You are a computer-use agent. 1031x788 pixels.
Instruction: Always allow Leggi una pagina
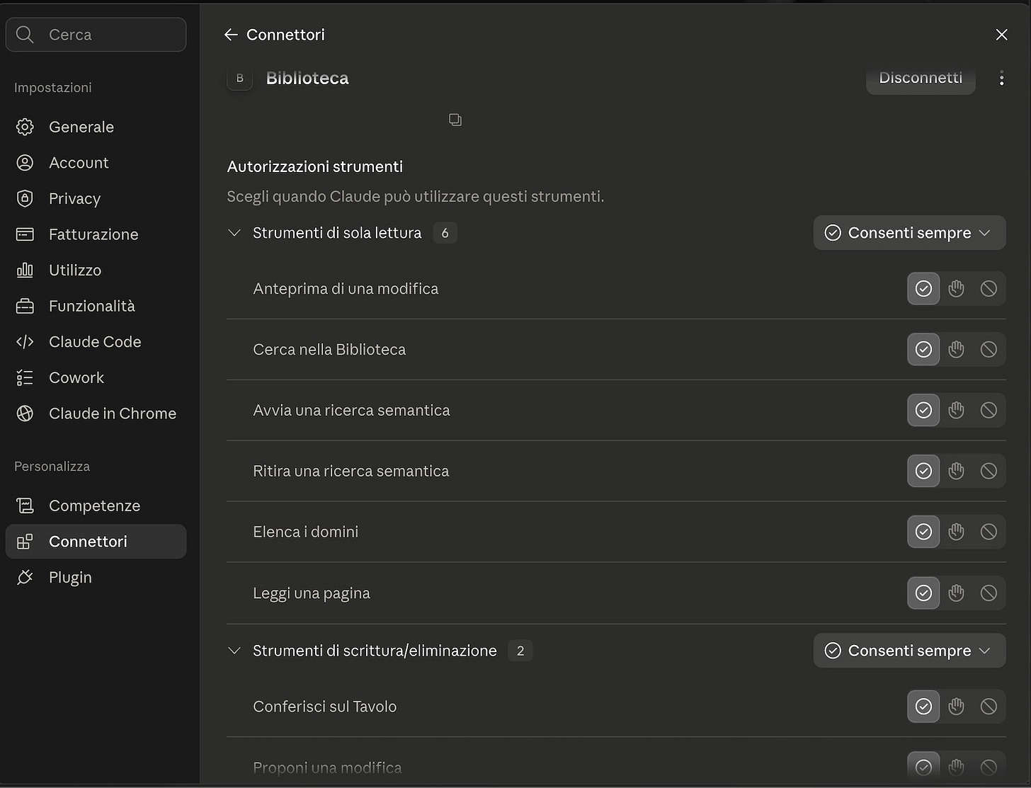(923, 593)
